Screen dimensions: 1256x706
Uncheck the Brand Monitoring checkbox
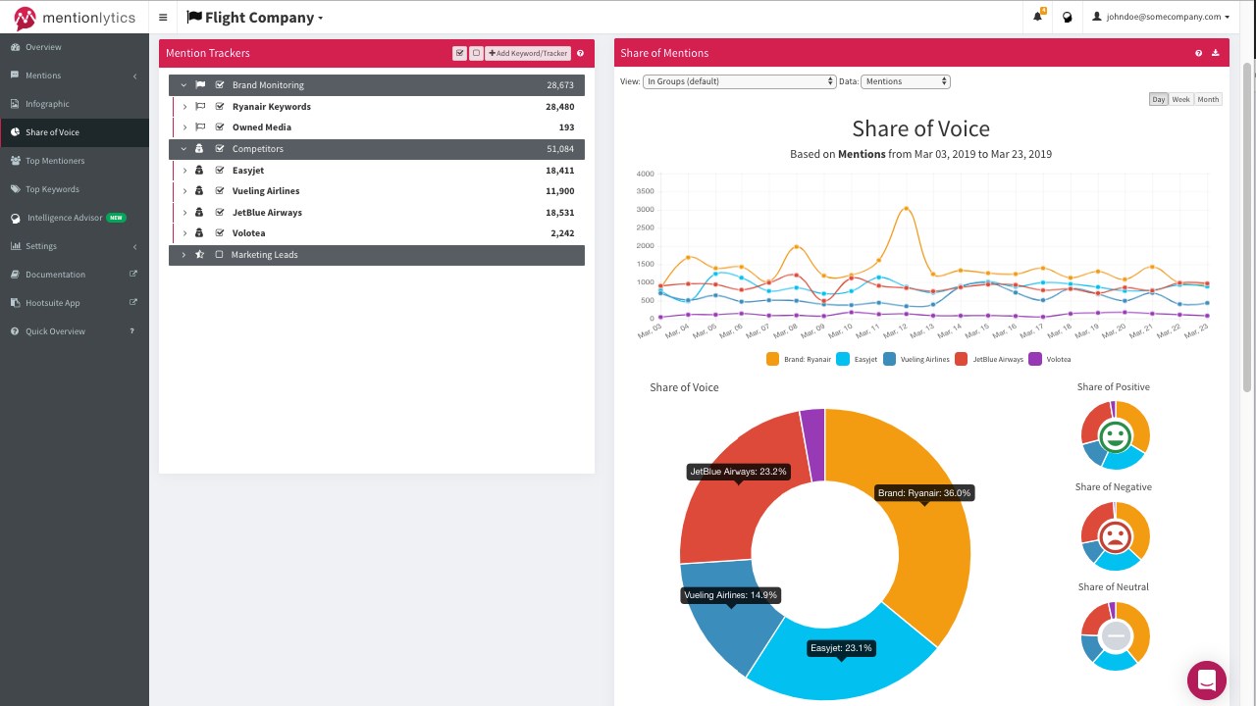tap(220, 85)
